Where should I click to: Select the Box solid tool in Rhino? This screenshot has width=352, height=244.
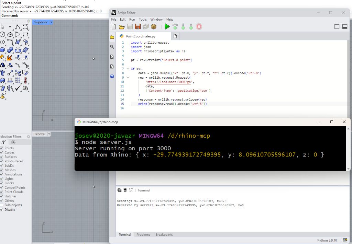[x=2, y=50]
